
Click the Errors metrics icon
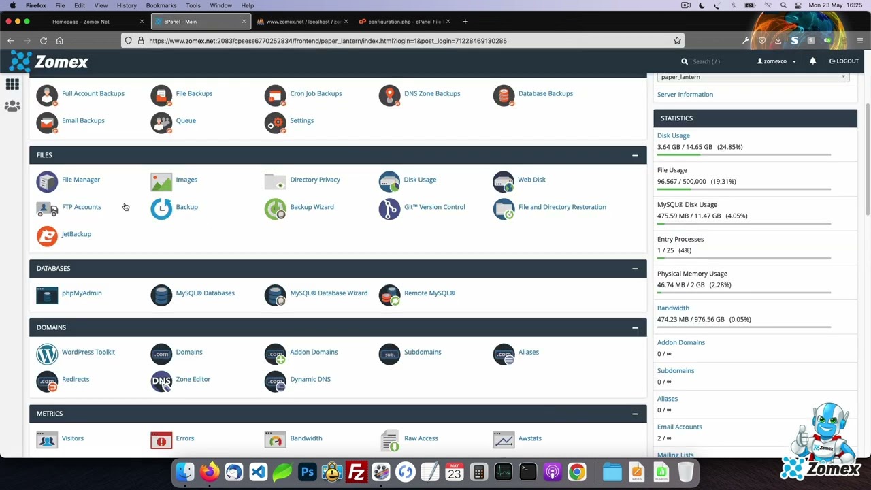coord(161,441)
